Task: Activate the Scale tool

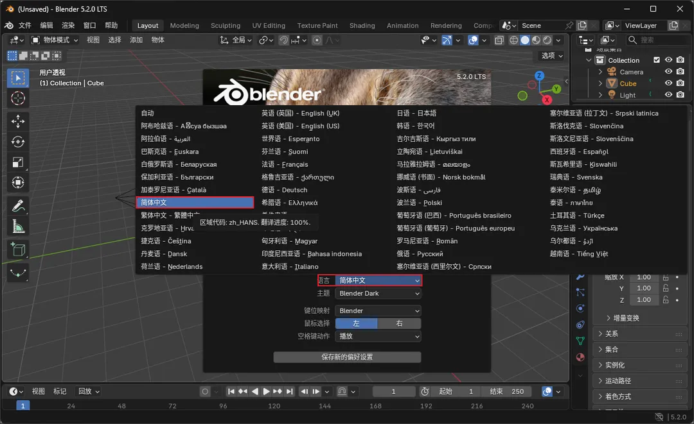Action: click(18, 162)
